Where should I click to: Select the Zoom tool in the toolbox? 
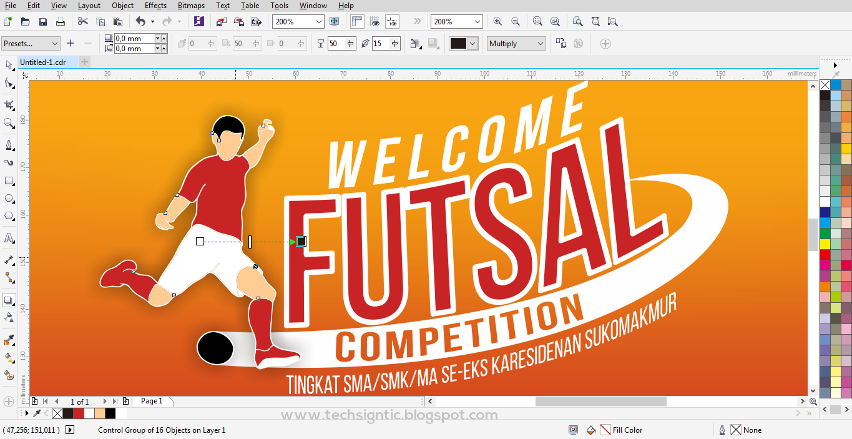pos(9,122)
